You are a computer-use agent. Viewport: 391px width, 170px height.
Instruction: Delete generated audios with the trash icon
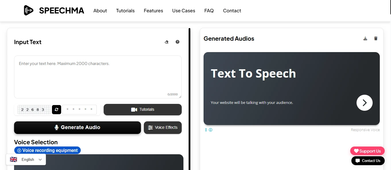tap(376, 38)
